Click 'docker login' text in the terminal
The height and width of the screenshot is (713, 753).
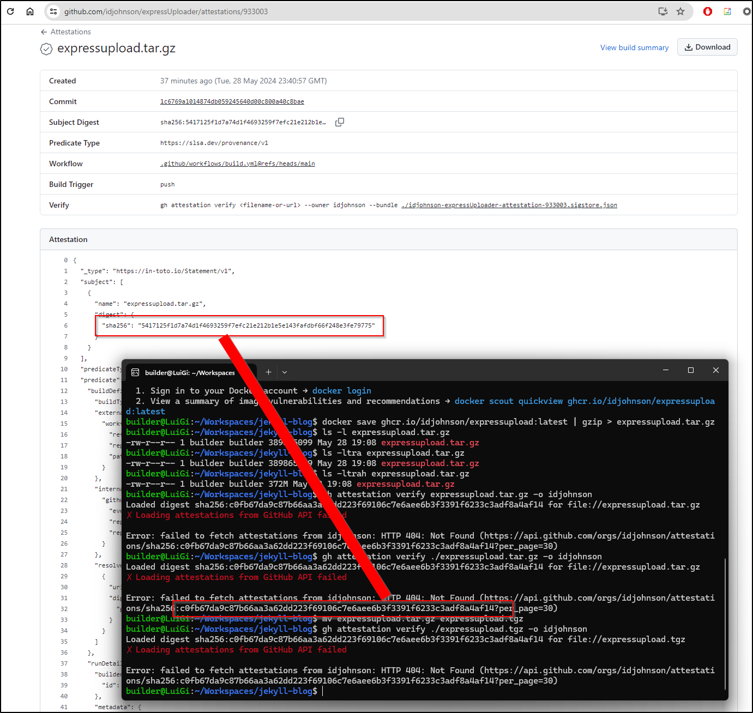[342, 391]
